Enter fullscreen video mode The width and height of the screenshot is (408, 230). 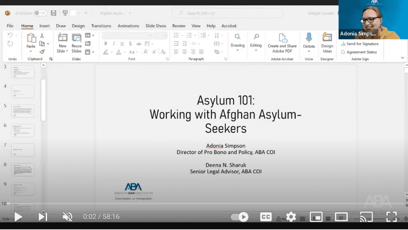click(x=391, y=217)
